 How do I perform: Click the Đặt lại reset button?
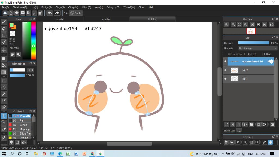(x=76, y=13)
